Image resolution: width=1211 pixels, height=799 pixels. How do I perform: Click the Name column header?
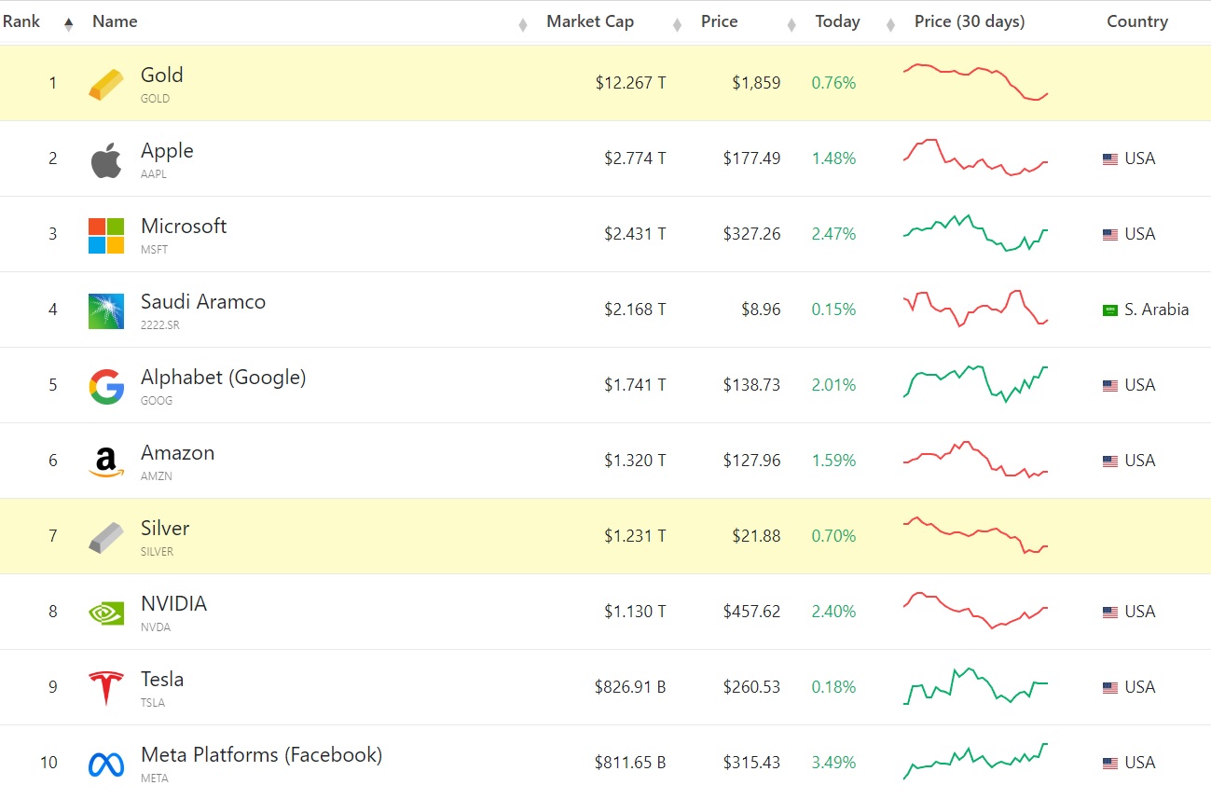click(x=115, y=21)
